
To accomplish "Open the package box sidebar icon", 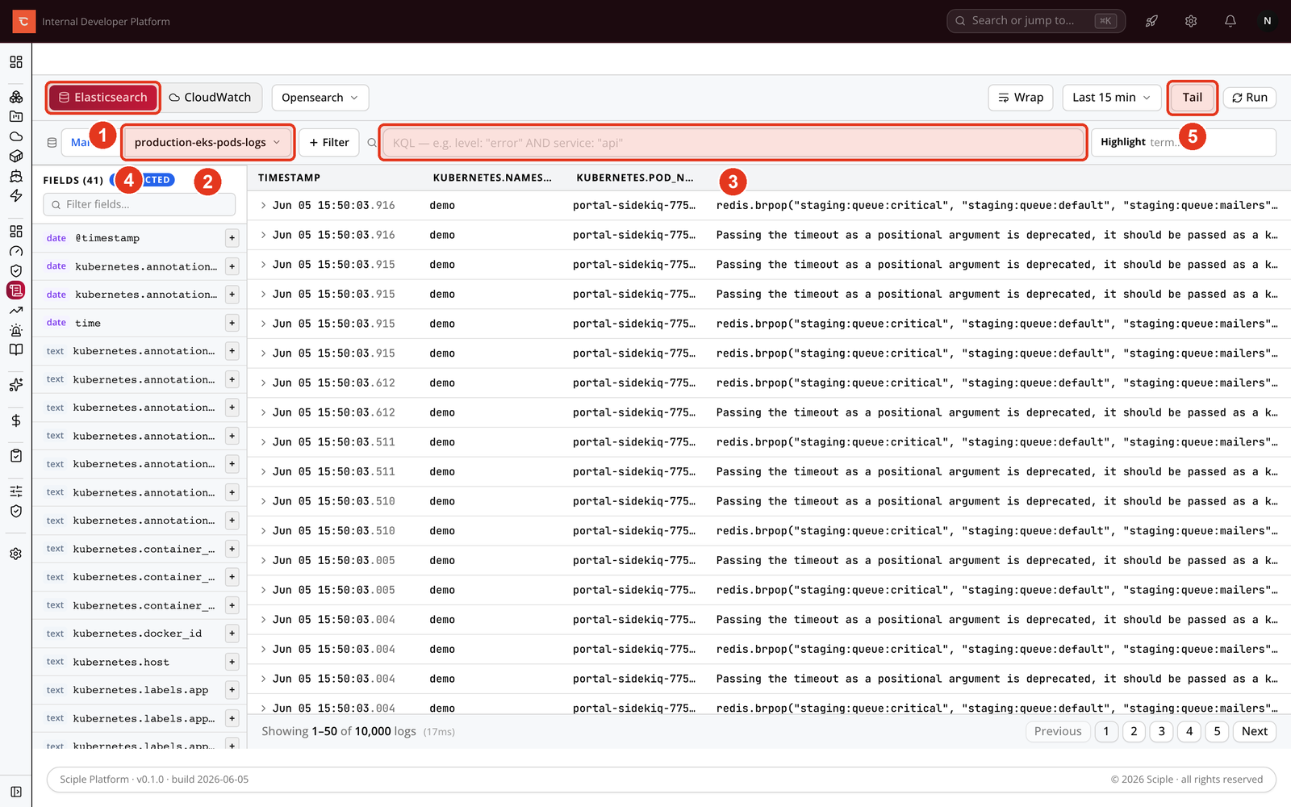I will [x=15, y=156].
